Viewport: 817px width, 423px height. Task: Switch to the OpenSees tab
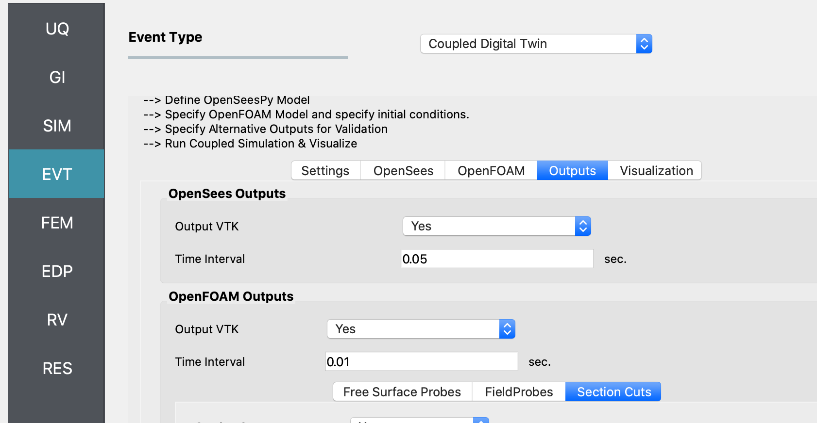pos(403,171)
